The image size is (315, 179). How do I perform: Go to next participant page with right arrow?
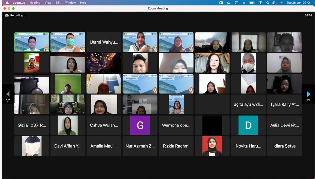(x=308, y=94)
